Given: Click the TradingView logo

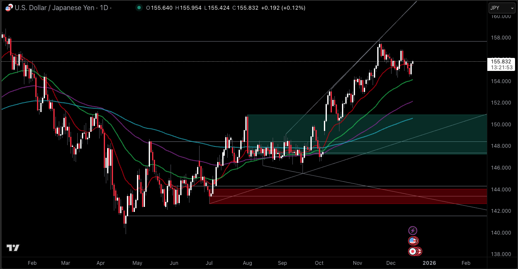Looking at the screenshot, I should click(13, 248).
